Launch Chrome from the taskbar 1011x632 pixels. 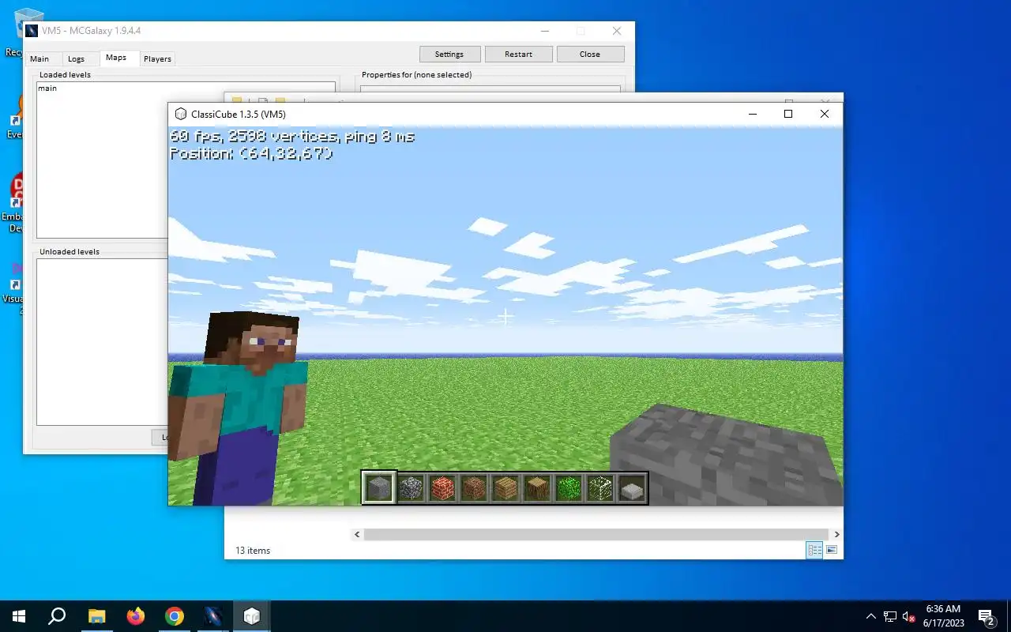(x=175, y=616)
